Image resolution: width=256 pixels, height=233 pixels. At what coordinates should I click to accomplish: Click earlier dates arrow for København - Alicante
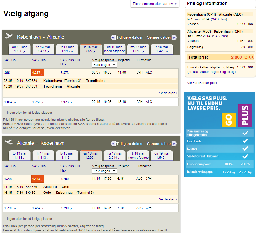113,37
